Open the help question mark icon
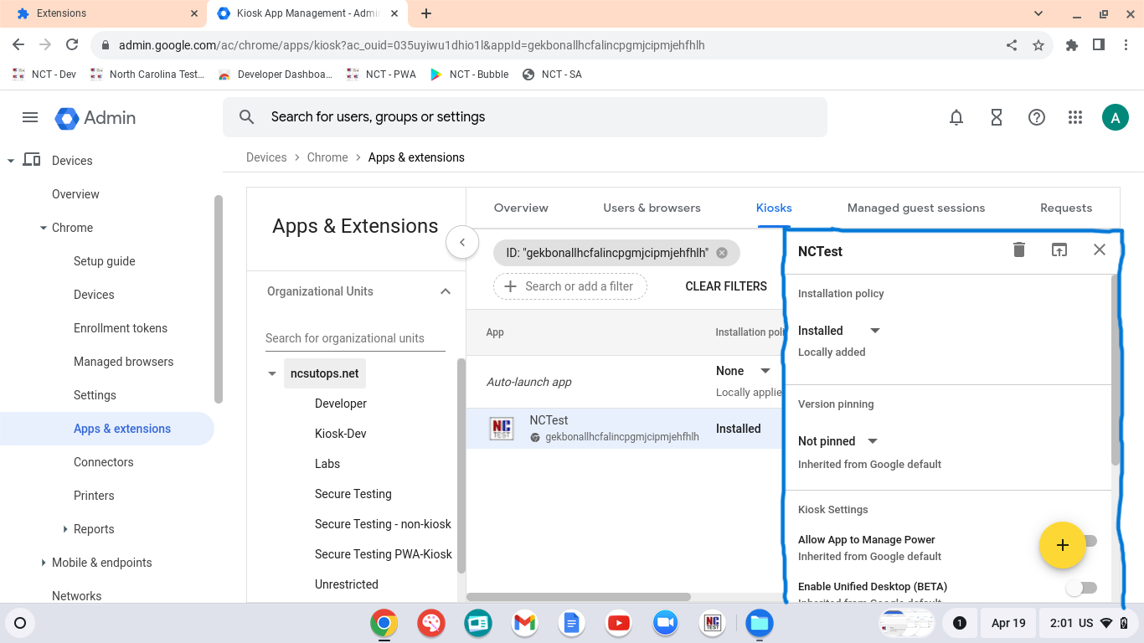Screen dimensions: 1144x643 (x=1037, y=117)
